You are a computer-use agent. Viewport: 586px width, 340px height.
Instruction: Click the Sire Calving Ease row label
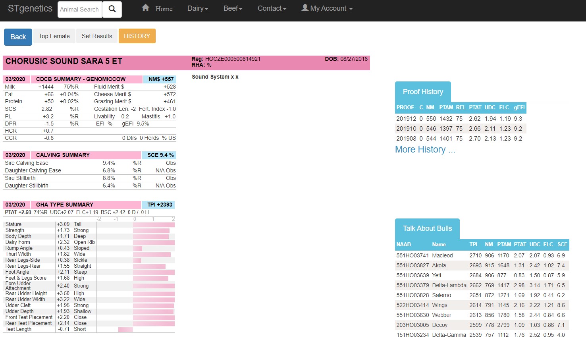(27, 163)
